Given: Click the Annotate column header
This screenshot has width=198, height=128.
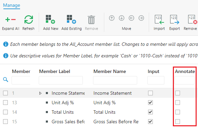Looking at the screenshot, I should click(185, 71).
